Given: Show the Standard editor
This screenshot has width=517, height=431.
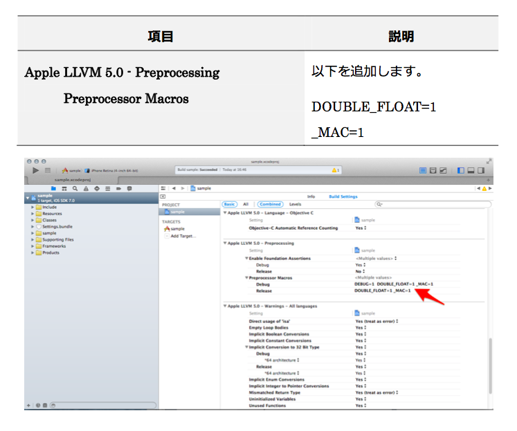Looking at the screenshot, I should (x=423, y=170).
